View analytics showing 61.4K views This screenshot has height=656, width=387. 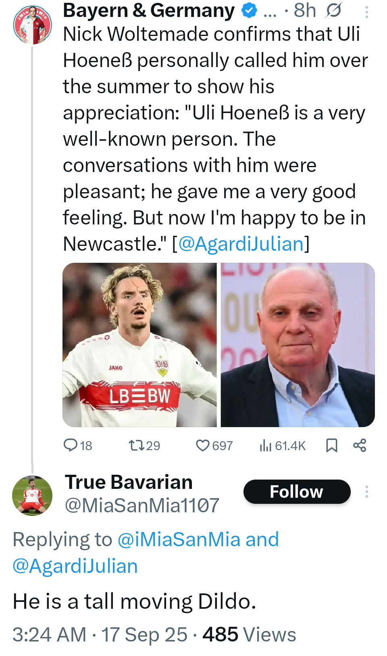pos(266,446)
